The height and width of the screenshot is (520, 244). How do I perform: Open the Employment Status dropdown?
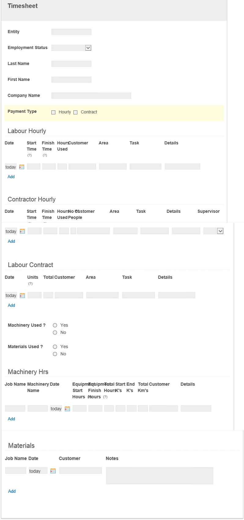(x=88, y=48)
